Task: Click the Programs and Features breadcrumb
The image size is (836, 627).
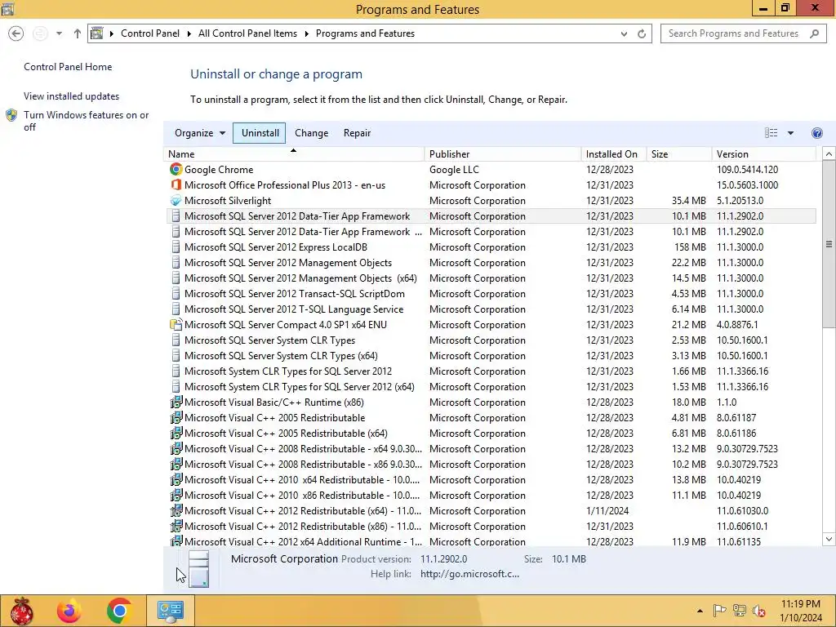Action: point(365,33)
